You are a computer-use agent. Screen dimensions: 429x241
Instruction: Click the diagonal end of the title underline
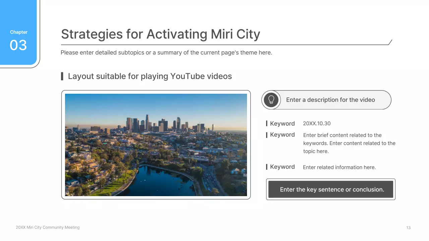click(x=390, y=42)
